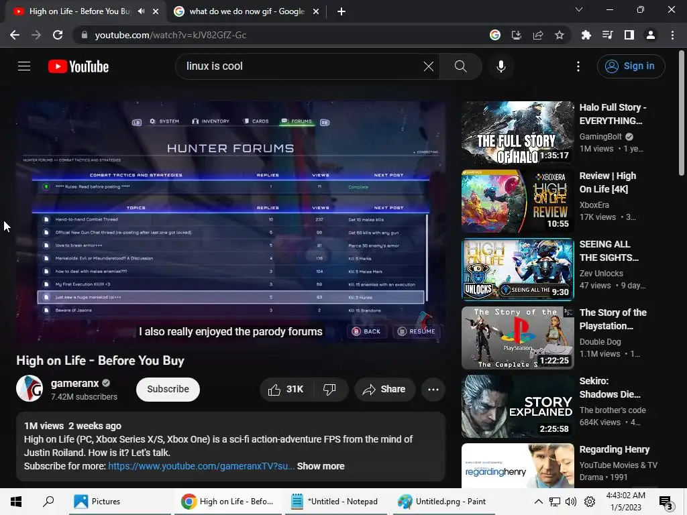Mute tab via speaker icon on tab
687x515 pixels.
pos(141,11)
